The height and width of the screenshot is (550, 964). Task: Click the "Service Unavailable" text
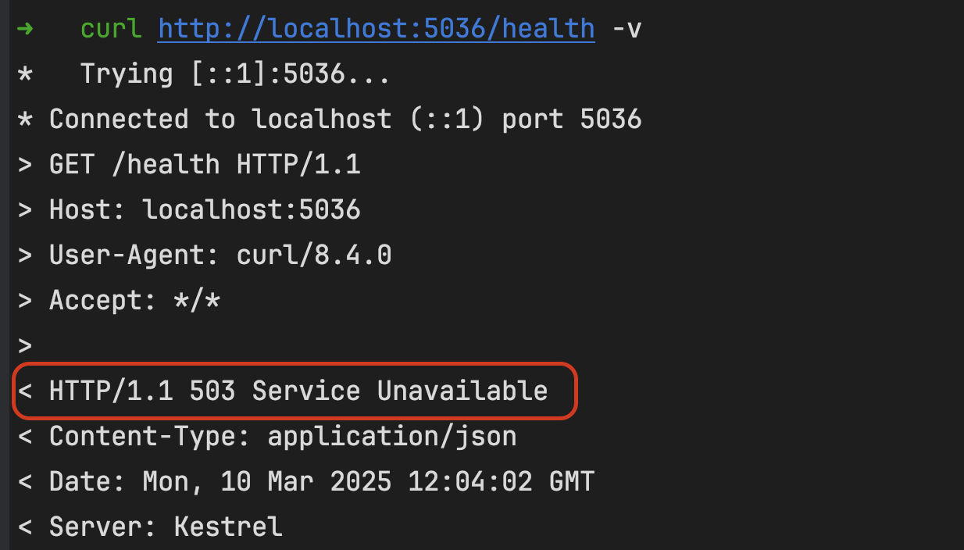(x=399, y=391)
